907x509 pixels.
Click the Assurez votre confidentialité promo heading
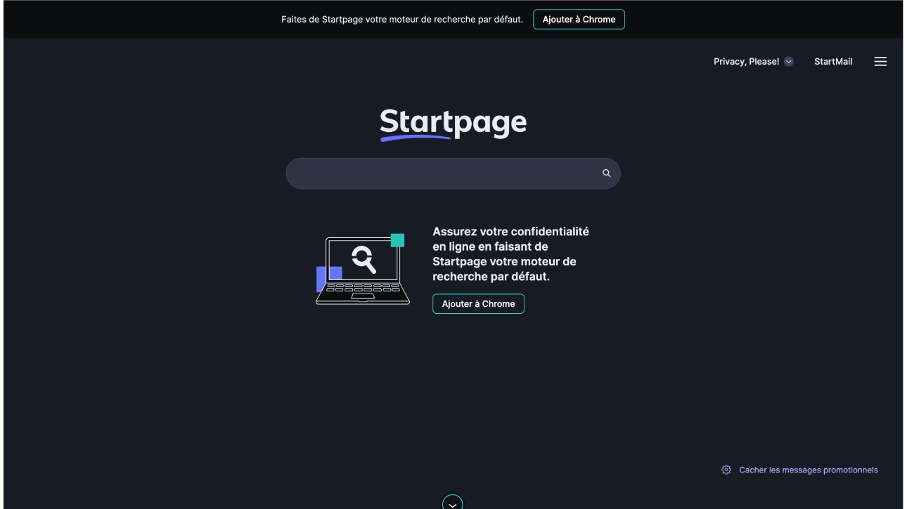coord(511,254)
